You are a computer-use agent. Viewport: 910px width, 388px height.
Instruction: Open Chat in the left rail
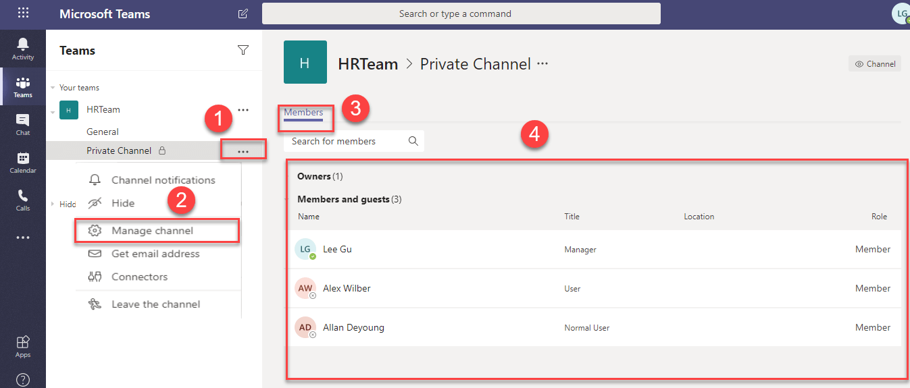[23, 124]
